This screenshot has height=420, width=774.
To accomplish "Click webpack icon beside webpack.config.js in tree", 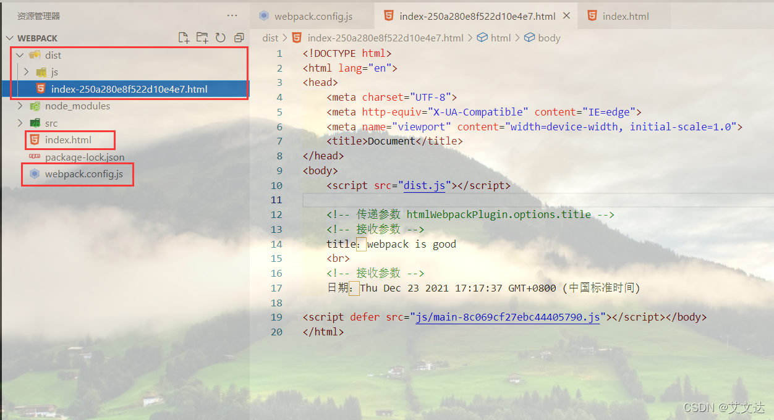I will click(x=35, y=174).
